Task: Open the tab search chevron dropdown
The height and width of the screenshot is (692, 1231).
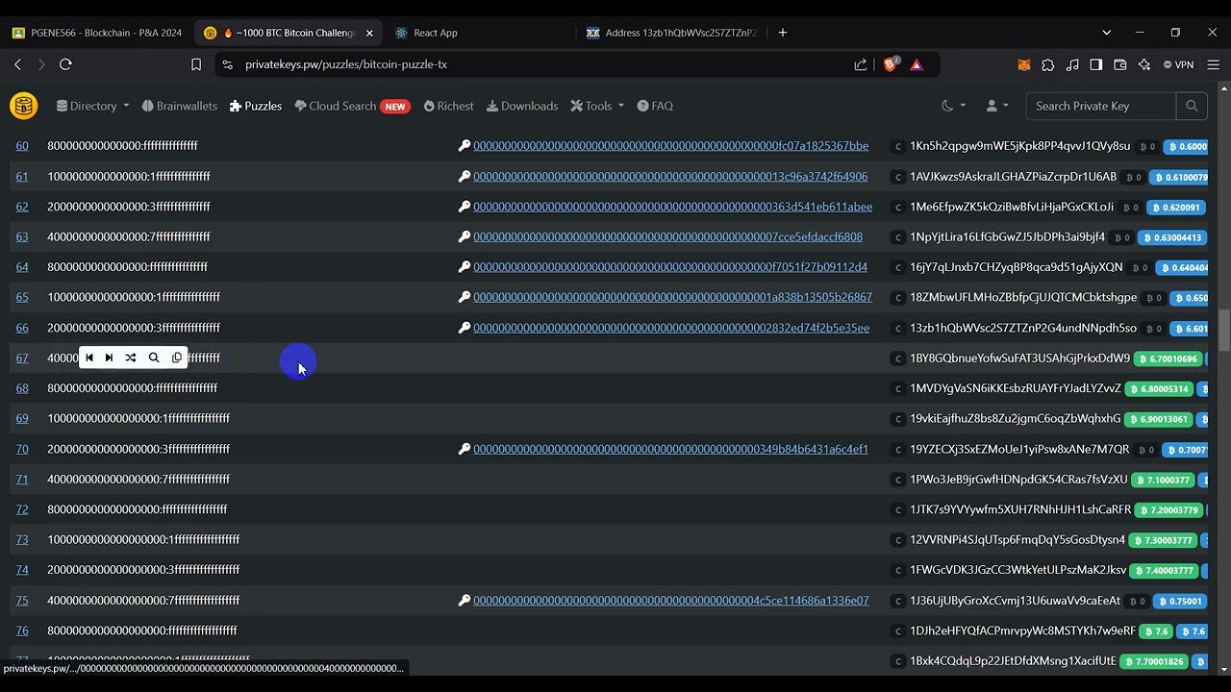Action: [1106, 33]
